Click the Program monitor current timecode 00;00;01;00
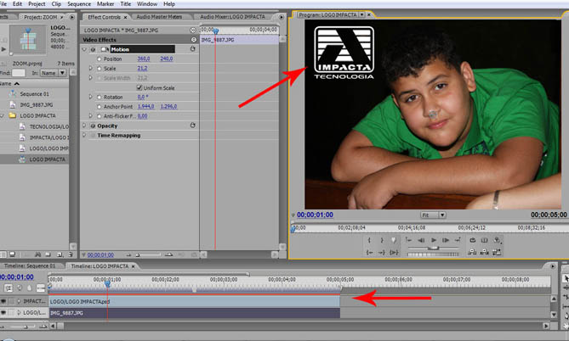The width and height of the screenshot is (569, 341). pos(314,215)
